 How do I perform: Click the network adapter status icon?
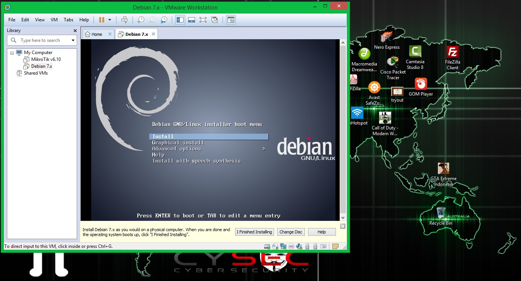[x=283, y=246]
